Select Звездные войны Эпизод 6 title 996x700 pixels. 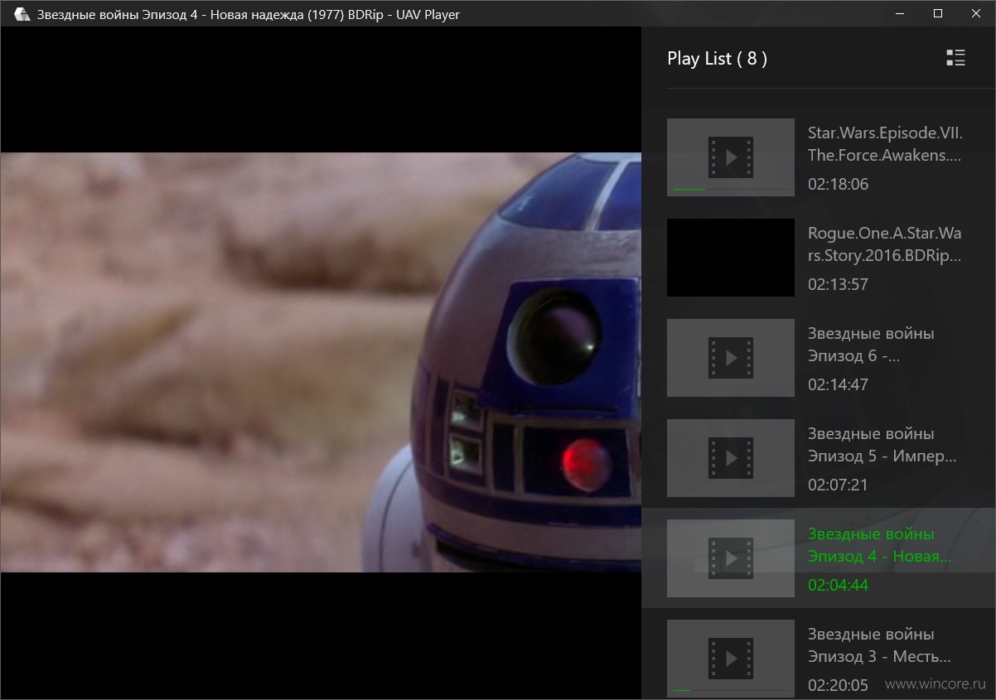click(x=871, y=345)
